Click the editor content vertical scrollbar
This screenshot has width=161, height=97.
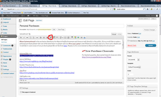pyautogui.click(x=123, y=59)
